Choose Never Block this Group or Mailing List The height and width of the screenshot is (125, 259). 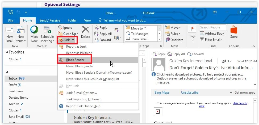click(x=98, y=79)
